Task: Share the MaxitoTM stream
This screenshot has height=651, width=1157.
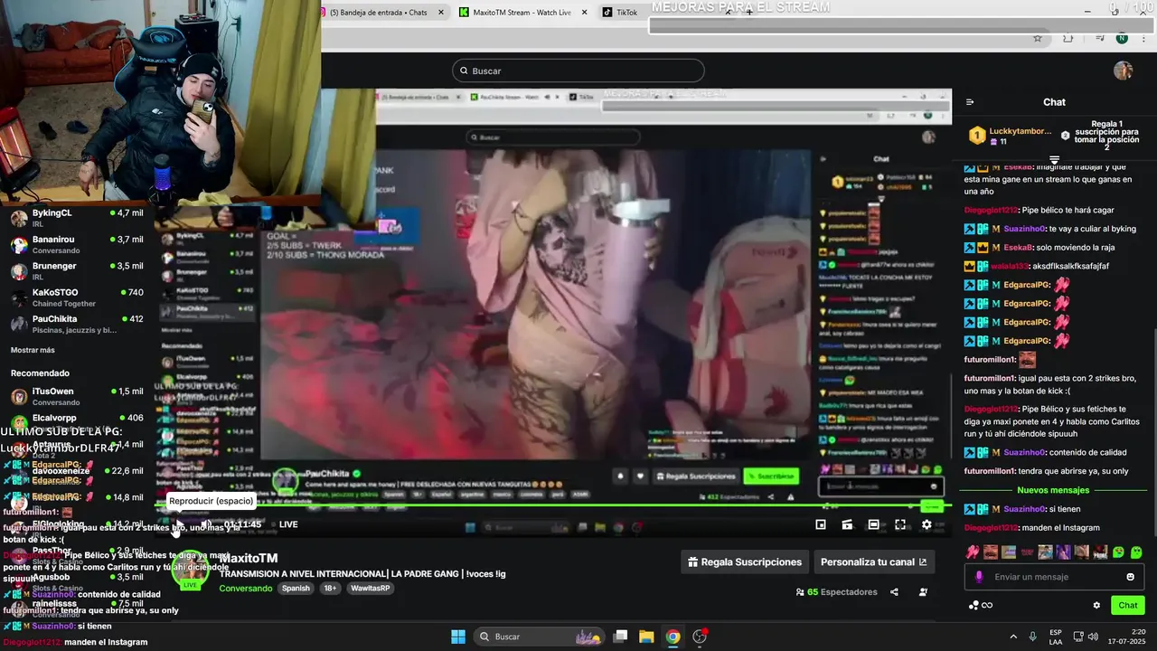Action: click(894, 592)
